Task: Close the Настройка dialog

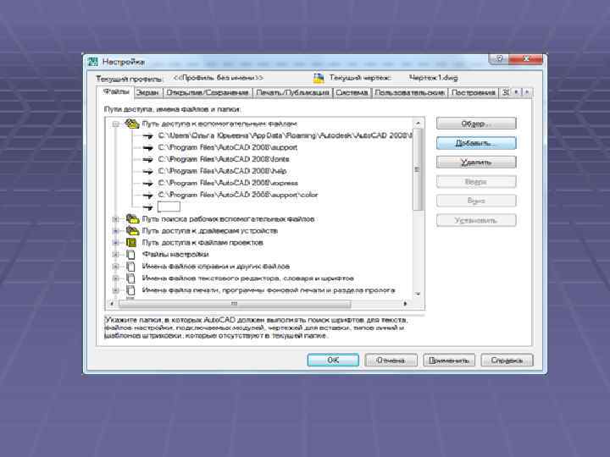Action: coord(525,58)
